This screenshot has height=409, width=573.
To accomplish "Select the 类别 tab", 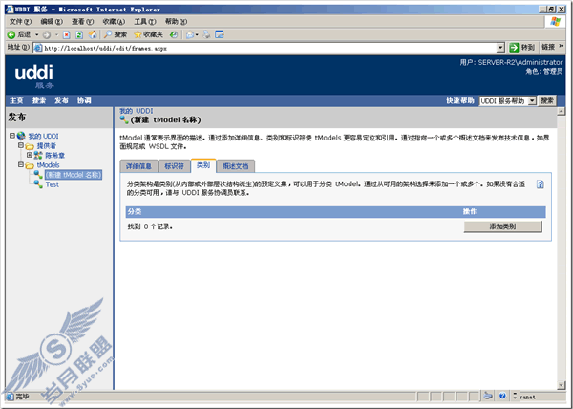I will pyautogui.click(x=203, y=165).
